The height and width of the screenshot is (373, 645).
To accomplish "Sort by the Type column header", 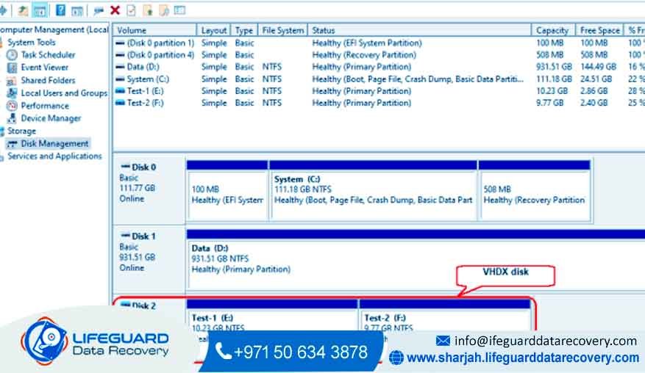I will point(244,30).
